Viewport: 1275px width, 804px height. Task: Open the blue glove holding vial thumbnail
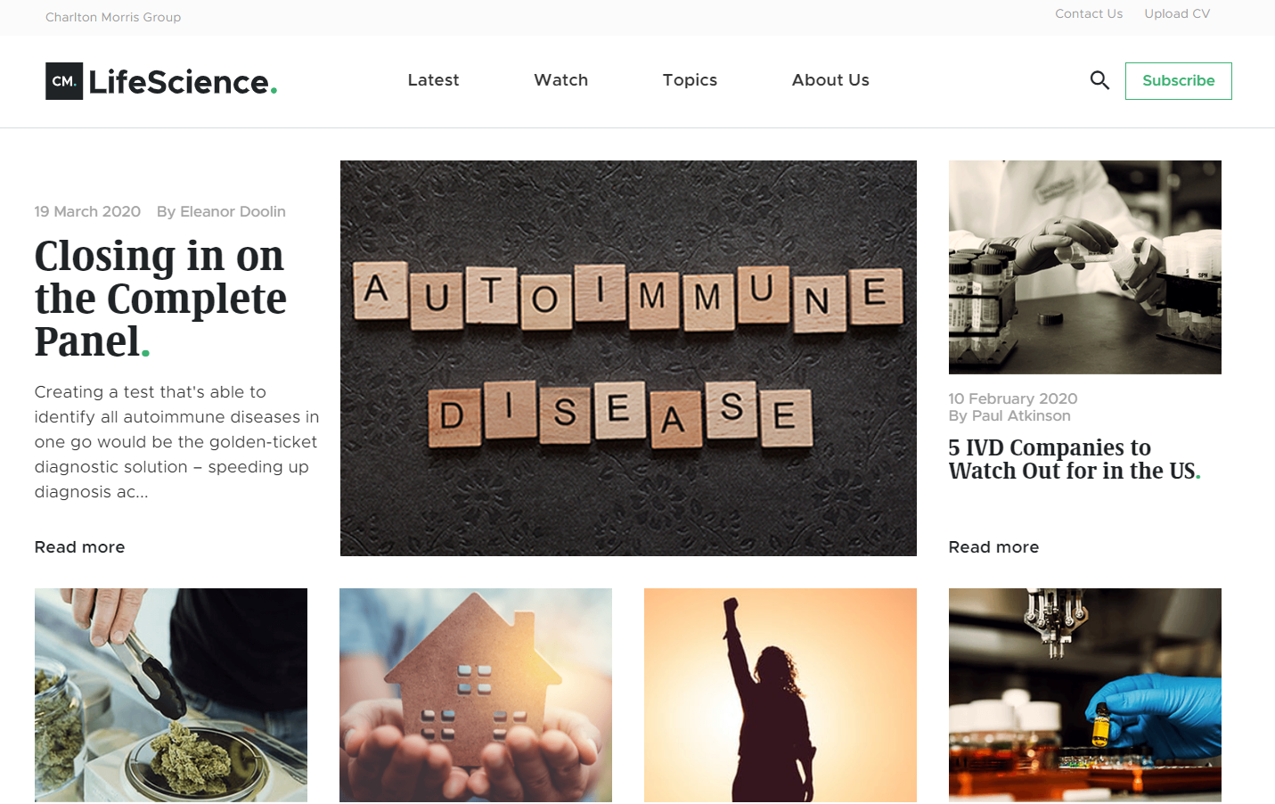click(x=1085, y=695)
